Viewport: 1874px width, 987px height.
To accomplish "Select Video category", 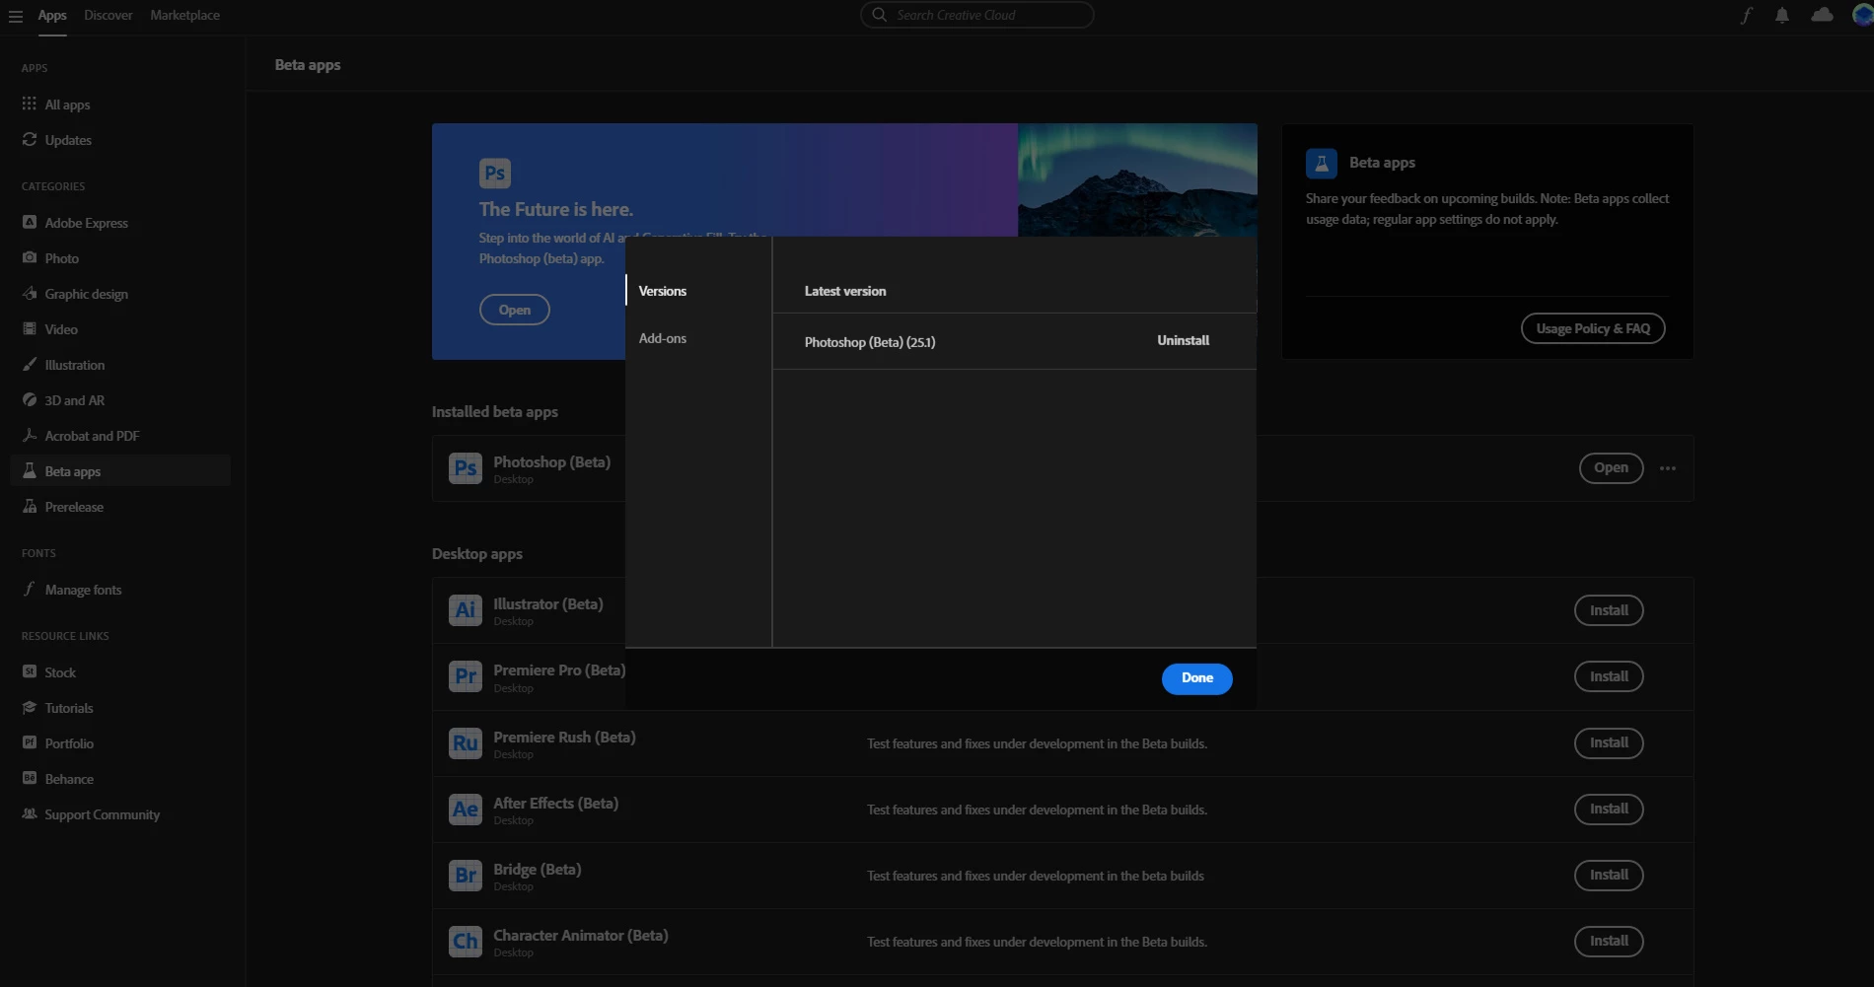I will point(120,329).
